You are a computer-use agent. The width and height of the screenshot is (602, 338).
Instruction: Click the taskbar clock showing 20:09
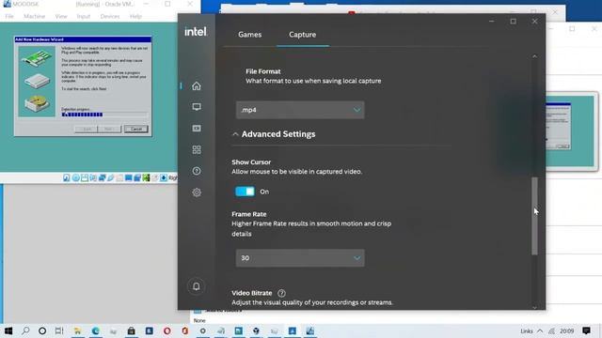(566, 331)
